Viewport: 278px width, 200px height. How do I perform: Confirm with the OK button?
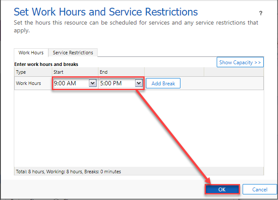click(x=221, y=189)
